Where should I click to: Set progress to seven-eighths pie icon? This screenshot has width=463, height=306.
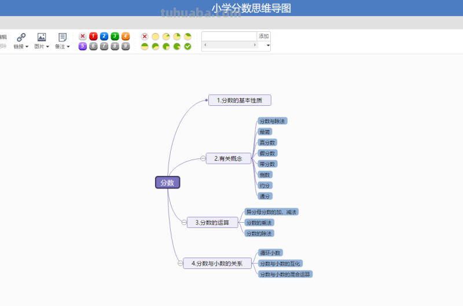[177, 46]
